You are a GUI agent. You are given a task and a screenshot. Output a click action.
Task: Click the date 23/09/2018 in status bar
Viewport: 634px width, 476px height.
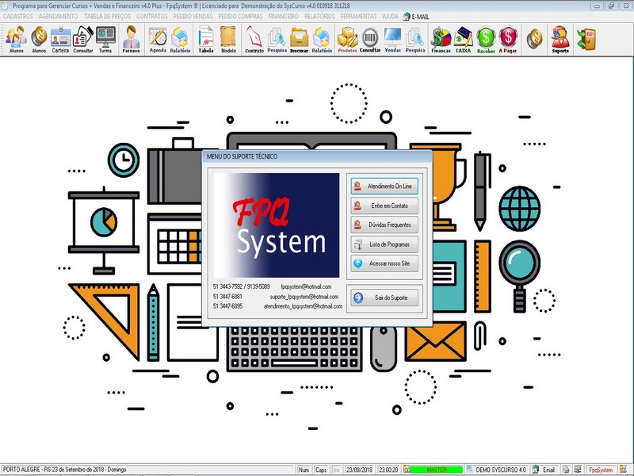tap(360, 470)
